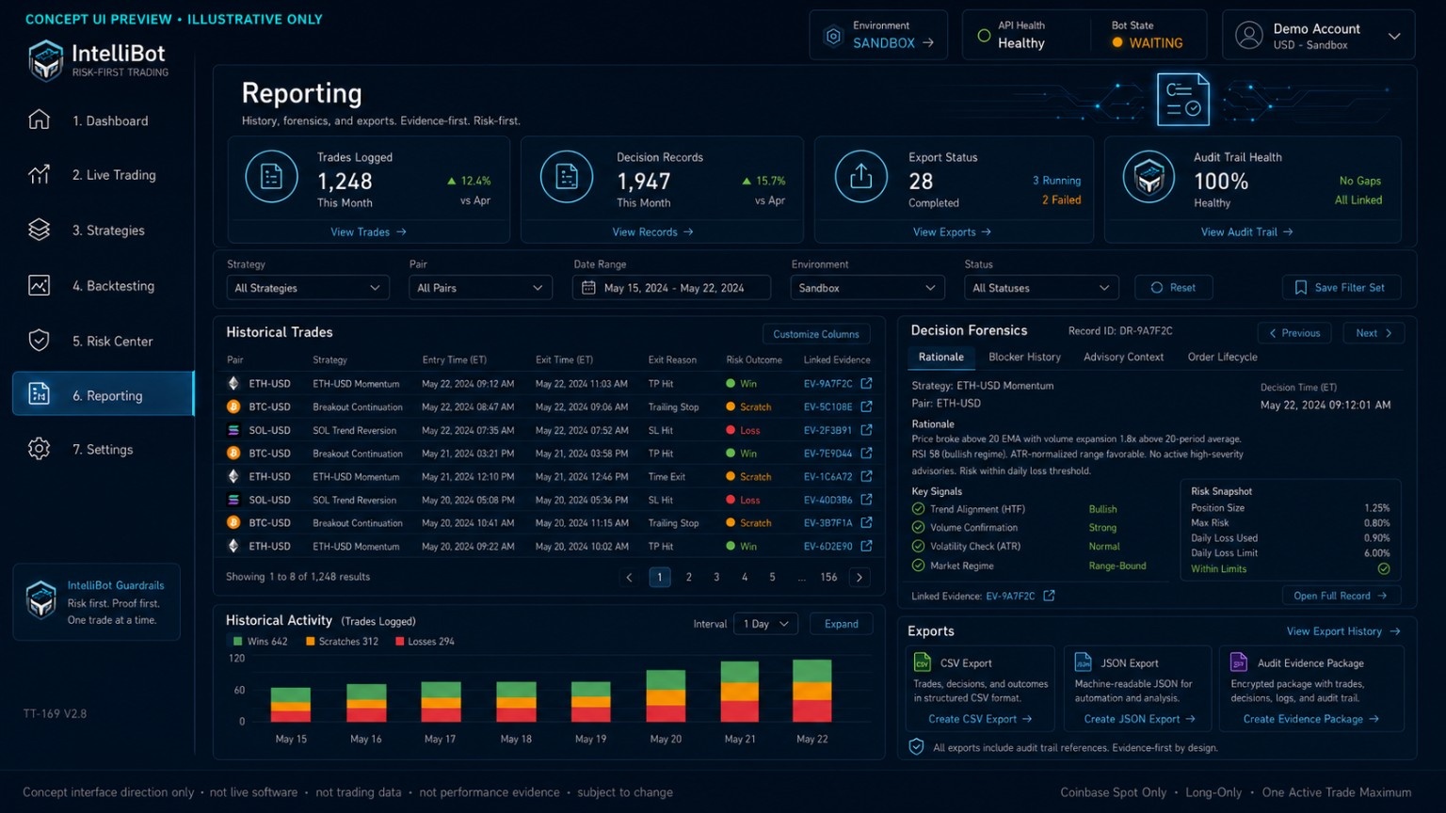Click Create JSON Export link
The image size is (1446, 813).
[x=1139, y=719]
